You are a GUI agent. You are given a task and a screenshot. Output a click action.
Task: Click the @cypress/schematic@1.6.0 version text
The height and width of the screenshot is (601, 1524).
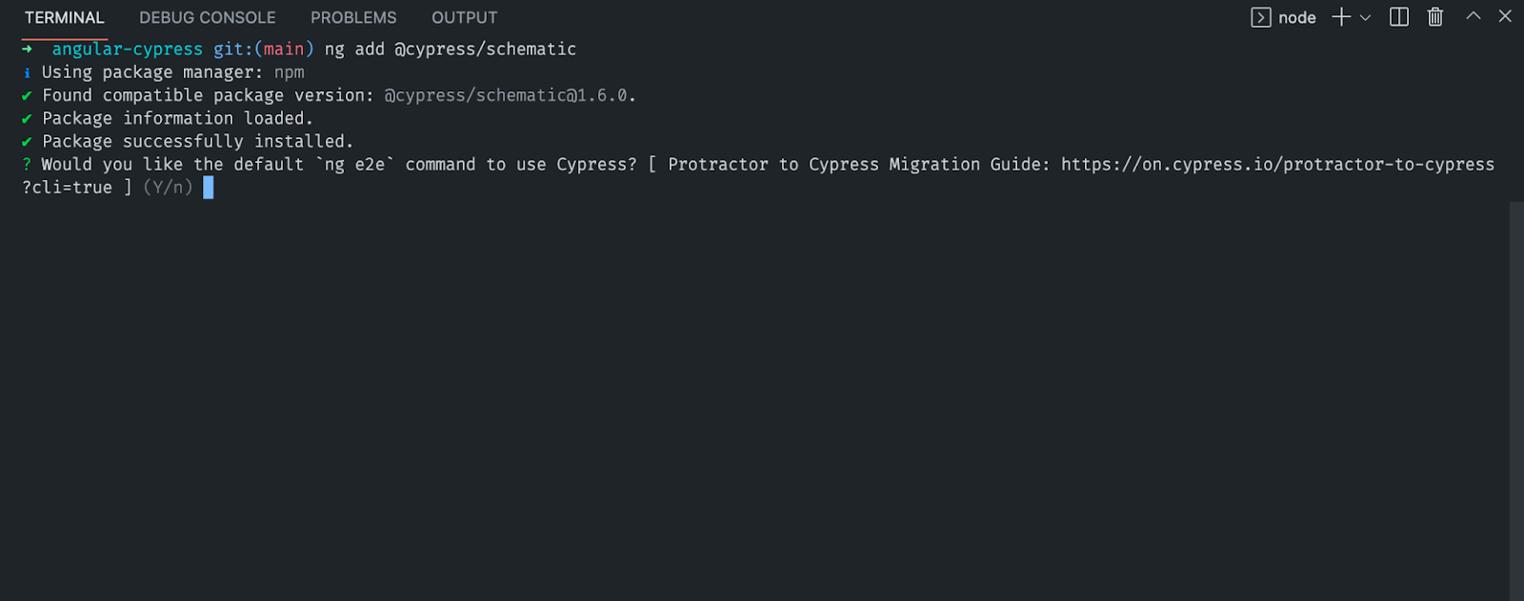pos(506,95)
